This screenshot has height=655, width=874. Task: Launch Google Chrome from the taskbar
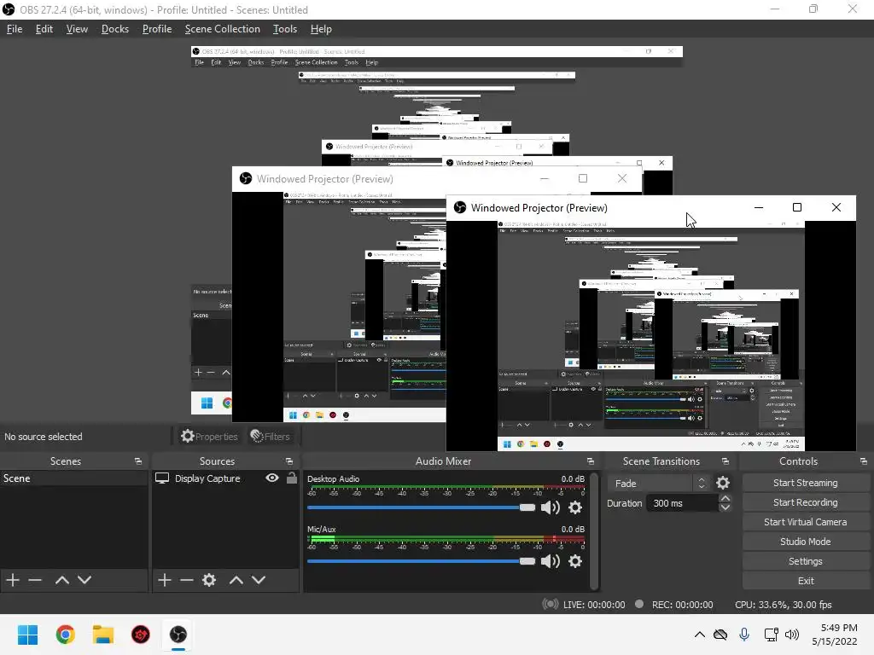[65, 635]
